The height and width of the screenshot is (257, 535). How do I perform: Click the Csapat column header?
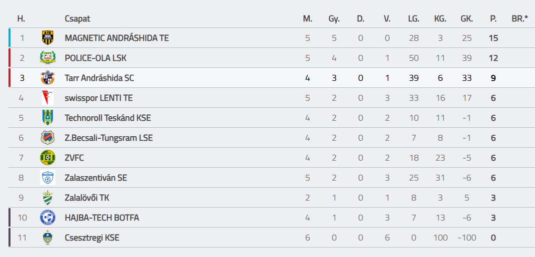(x=77, y=19)
